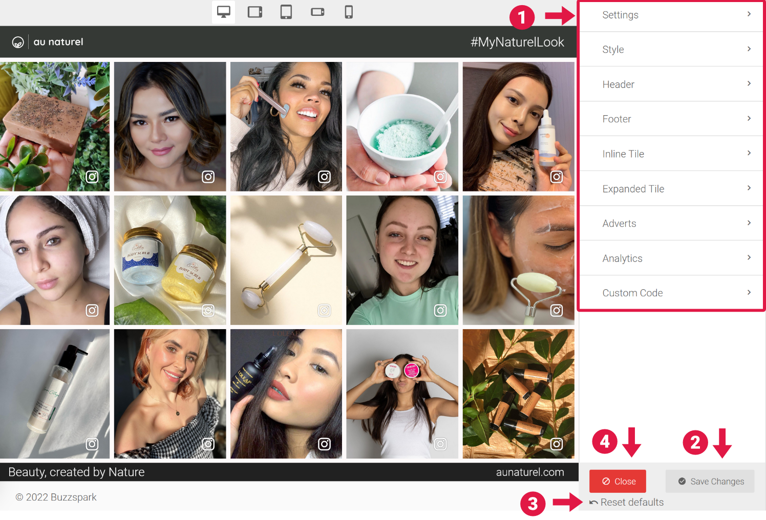Expand the Style section chevron
This screenshot has width=766, height=520.
click(749, 49)
